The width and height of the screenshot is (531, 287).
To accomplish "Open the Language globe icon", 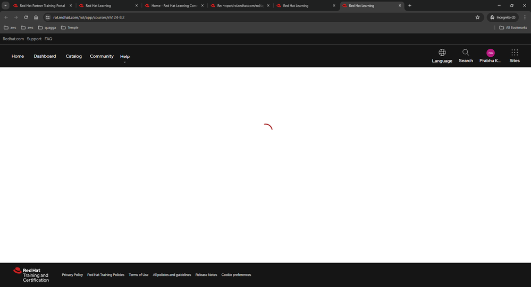I will pyautogui.click(x=442, y=53).
